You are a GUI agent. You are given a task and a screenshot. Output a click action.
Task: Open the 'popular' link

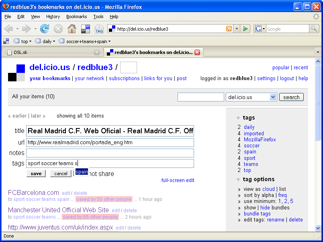pyautogui.click(x=281, y=68)
